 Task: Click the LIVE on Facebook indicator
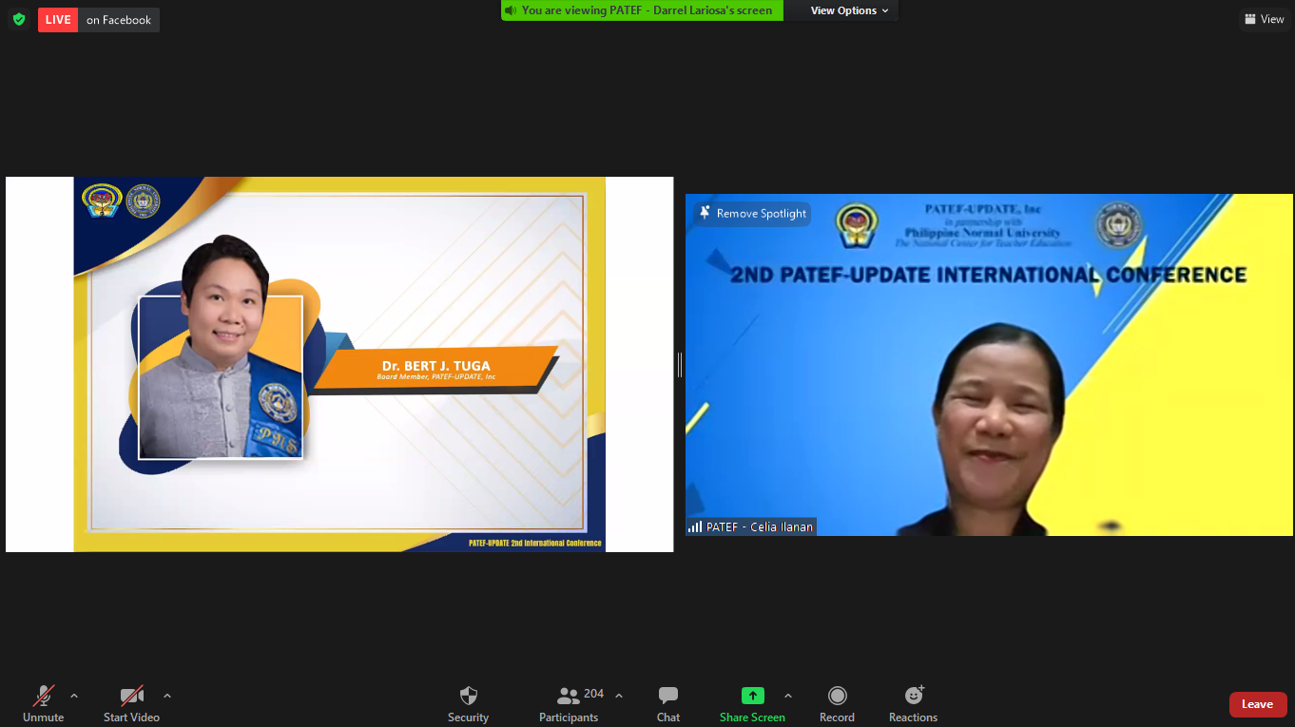coord(99,20)
